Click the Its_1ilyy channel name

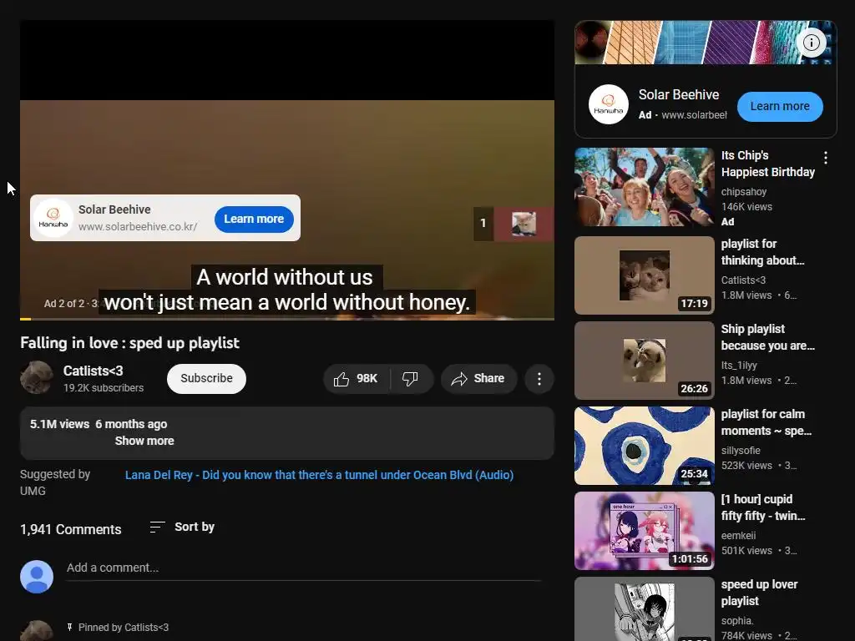(x=739, y=366)
